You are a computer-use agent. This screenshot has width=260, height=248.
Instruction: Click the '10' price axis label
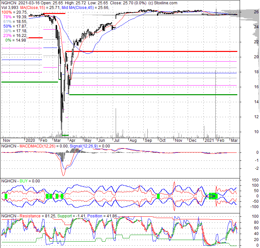[256, 132]
